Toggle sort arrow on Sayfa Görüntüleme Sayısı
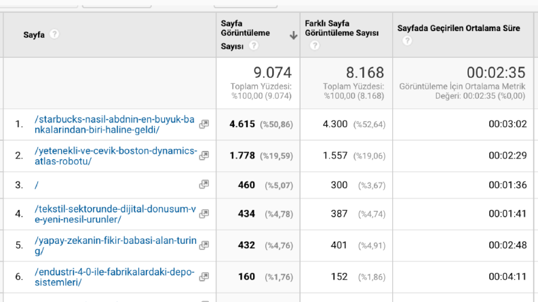This screenshot has height=302, width=538. [293, 35]
